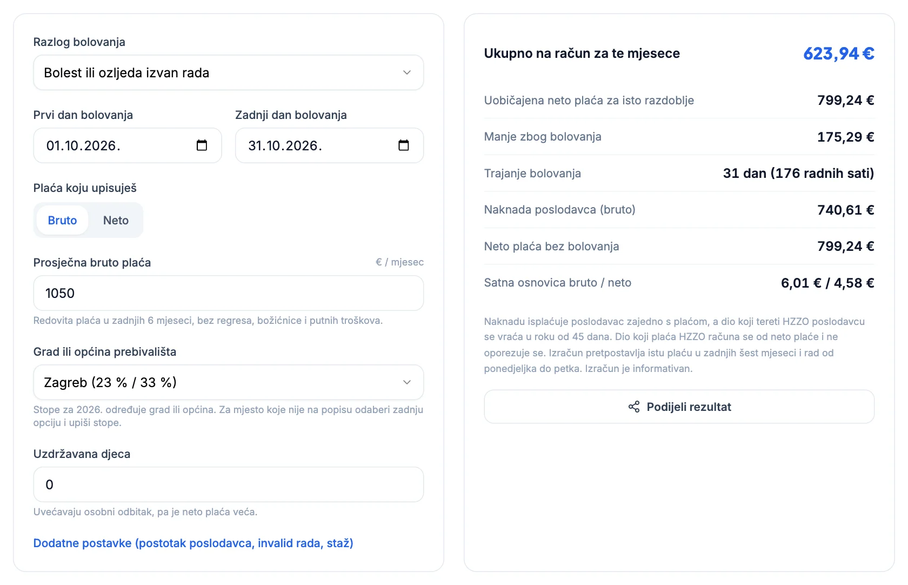Screen dimensions: 908x585
Task: Select Bruto salary entry mode
Action: pyautogui.click(x=62, y=220)
